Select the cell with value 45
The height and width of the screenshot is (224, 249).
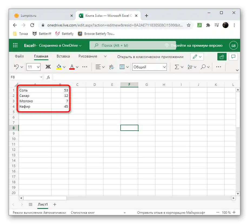(x=60, y=106)
